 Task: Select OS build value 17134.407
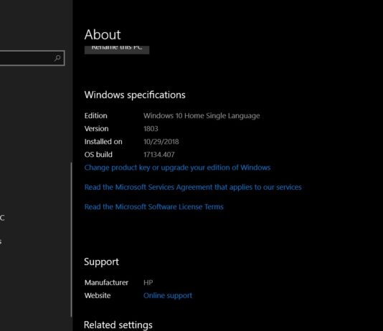pos(159,155)
